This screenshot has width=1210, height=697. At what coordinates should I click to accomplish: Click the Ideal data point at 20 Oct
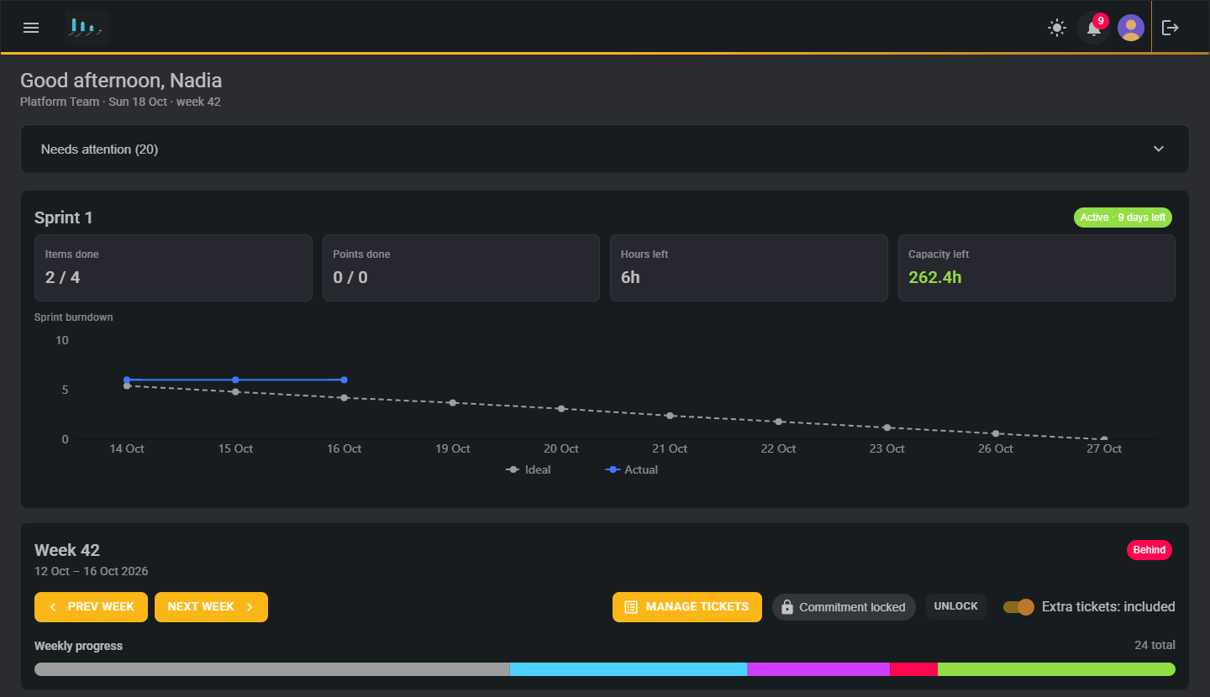pyautogui.click(x=561, y=409)
